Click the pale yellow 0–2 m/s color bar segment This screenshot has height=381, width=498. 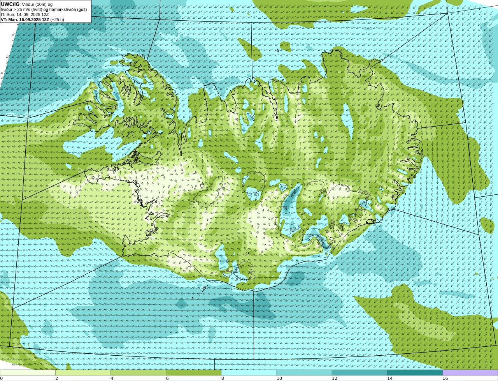point(28,373)
